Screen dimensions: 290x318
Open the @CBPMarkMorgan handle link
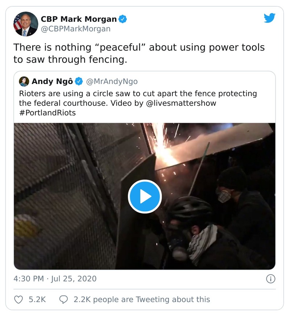(75, 29)
